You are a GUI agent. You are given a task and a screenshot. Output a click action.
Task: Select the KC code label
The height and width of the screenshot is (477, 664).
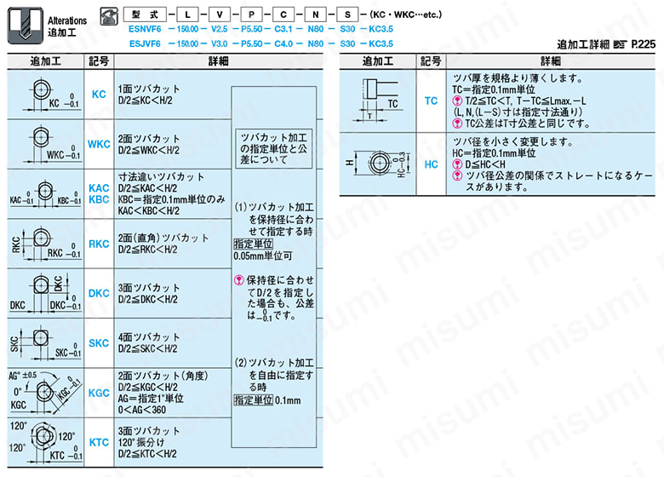tap(99, 95)
